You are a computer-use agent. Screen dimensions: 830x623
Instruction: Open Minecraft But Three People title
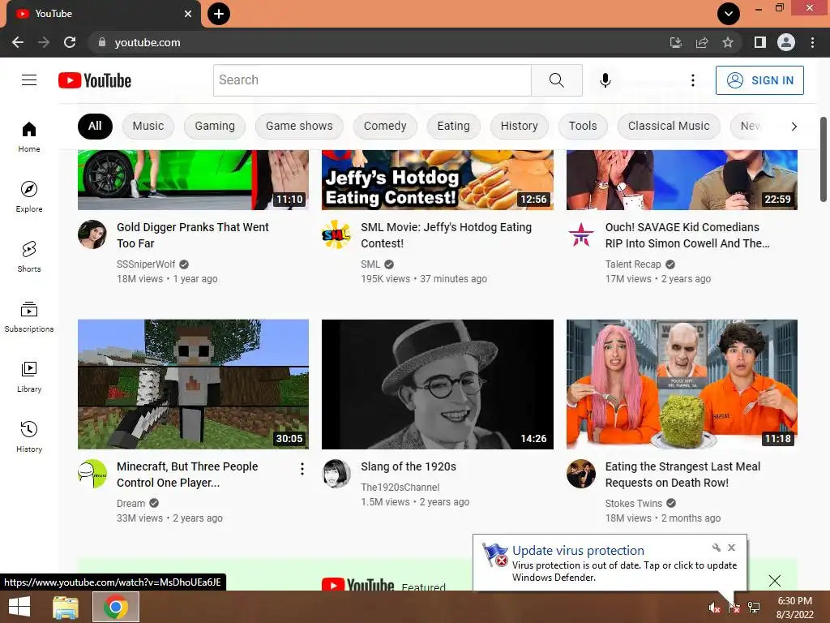[187, 475]
